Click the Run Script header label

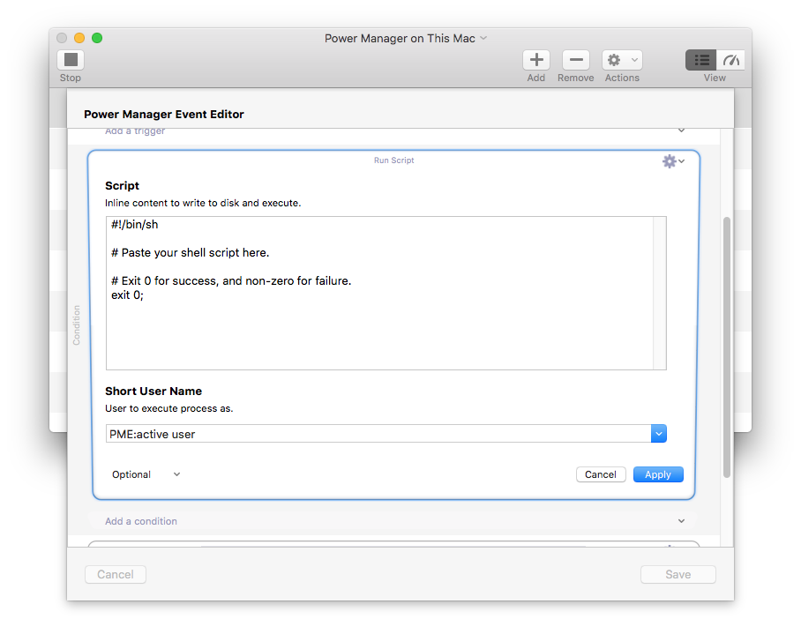(393, 160)
